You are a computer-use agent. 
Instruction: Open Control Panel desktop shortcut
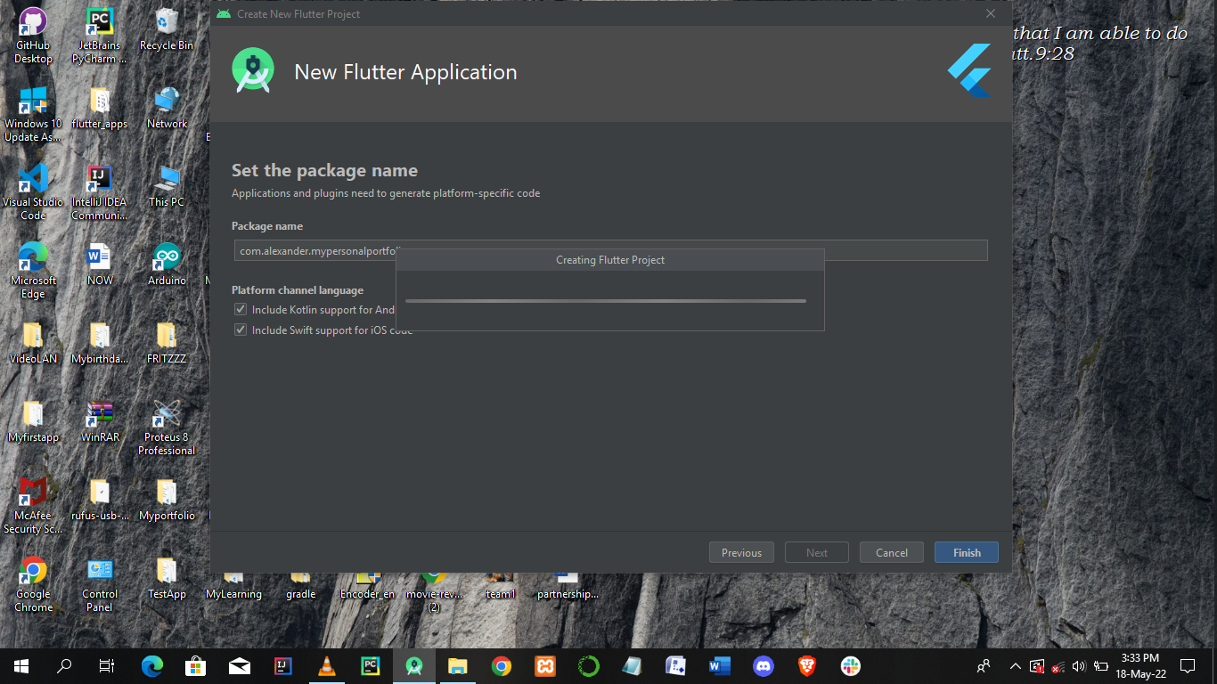(x=100, y=584)
